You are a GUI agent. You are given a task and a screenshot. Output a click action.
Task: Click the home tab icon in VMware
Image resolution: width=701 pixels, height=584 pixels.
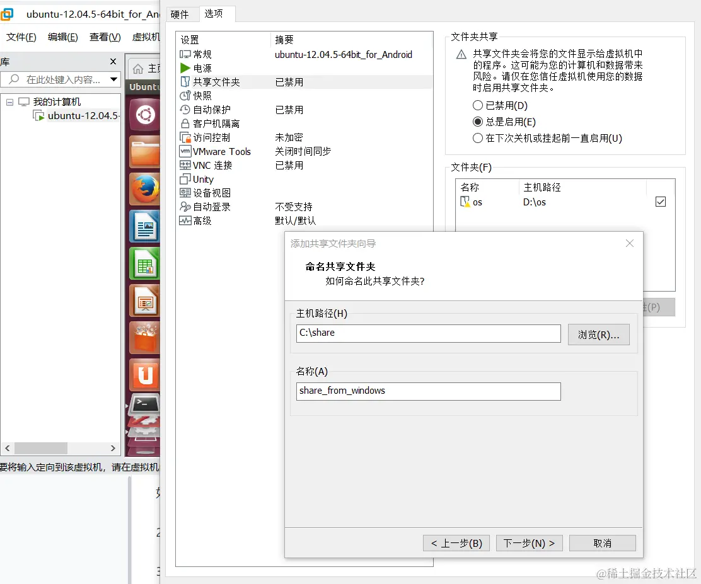coord(138,69)
